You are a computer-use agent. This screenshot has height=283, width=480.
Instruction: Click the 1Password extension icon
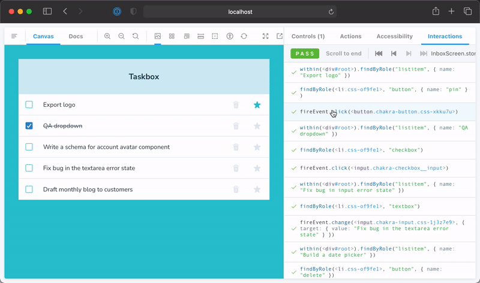pyautogui.click(x=117, y=11)
